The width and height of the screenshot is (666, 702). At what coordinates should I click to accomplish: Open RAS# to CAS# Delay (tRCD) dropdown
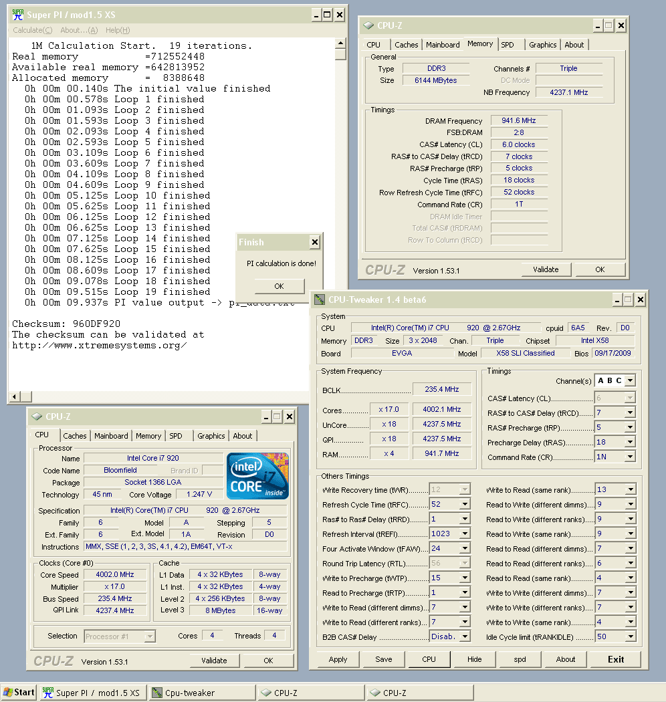(x=630, y=413)
